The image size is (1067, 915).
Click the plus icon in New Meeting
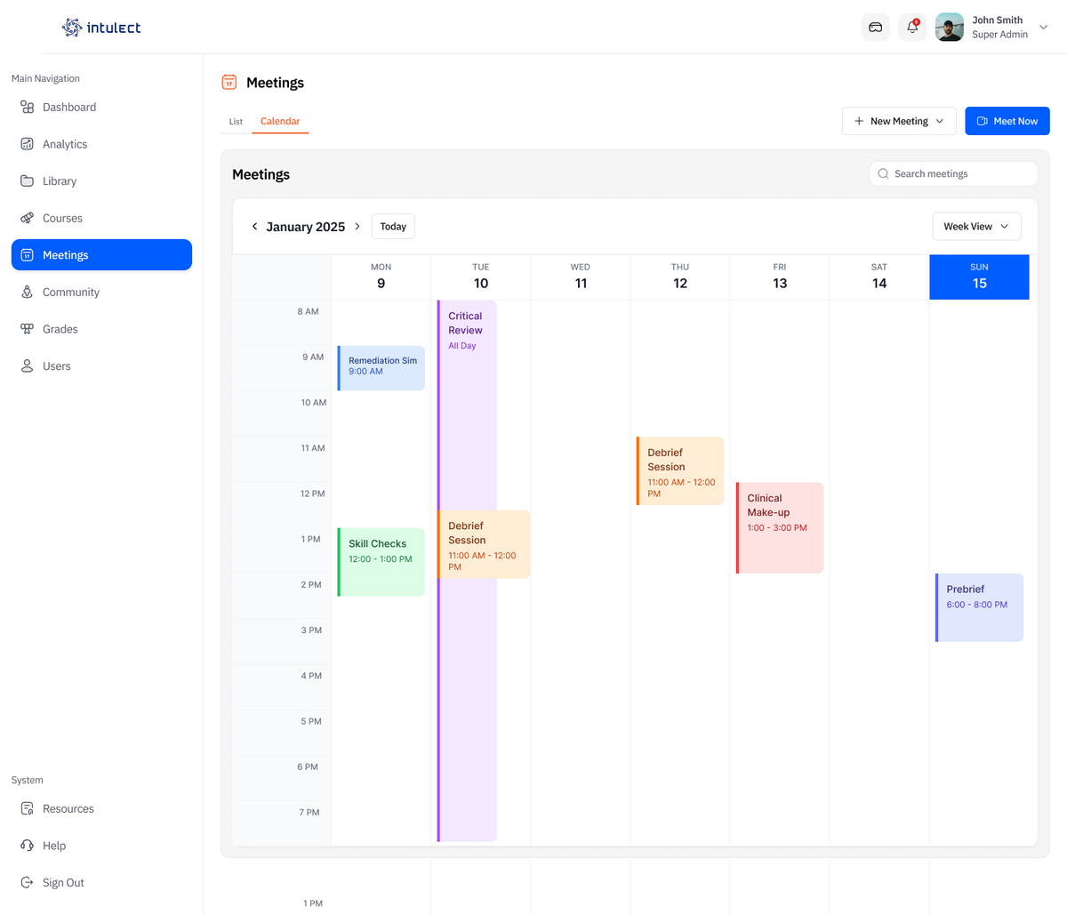859,121
